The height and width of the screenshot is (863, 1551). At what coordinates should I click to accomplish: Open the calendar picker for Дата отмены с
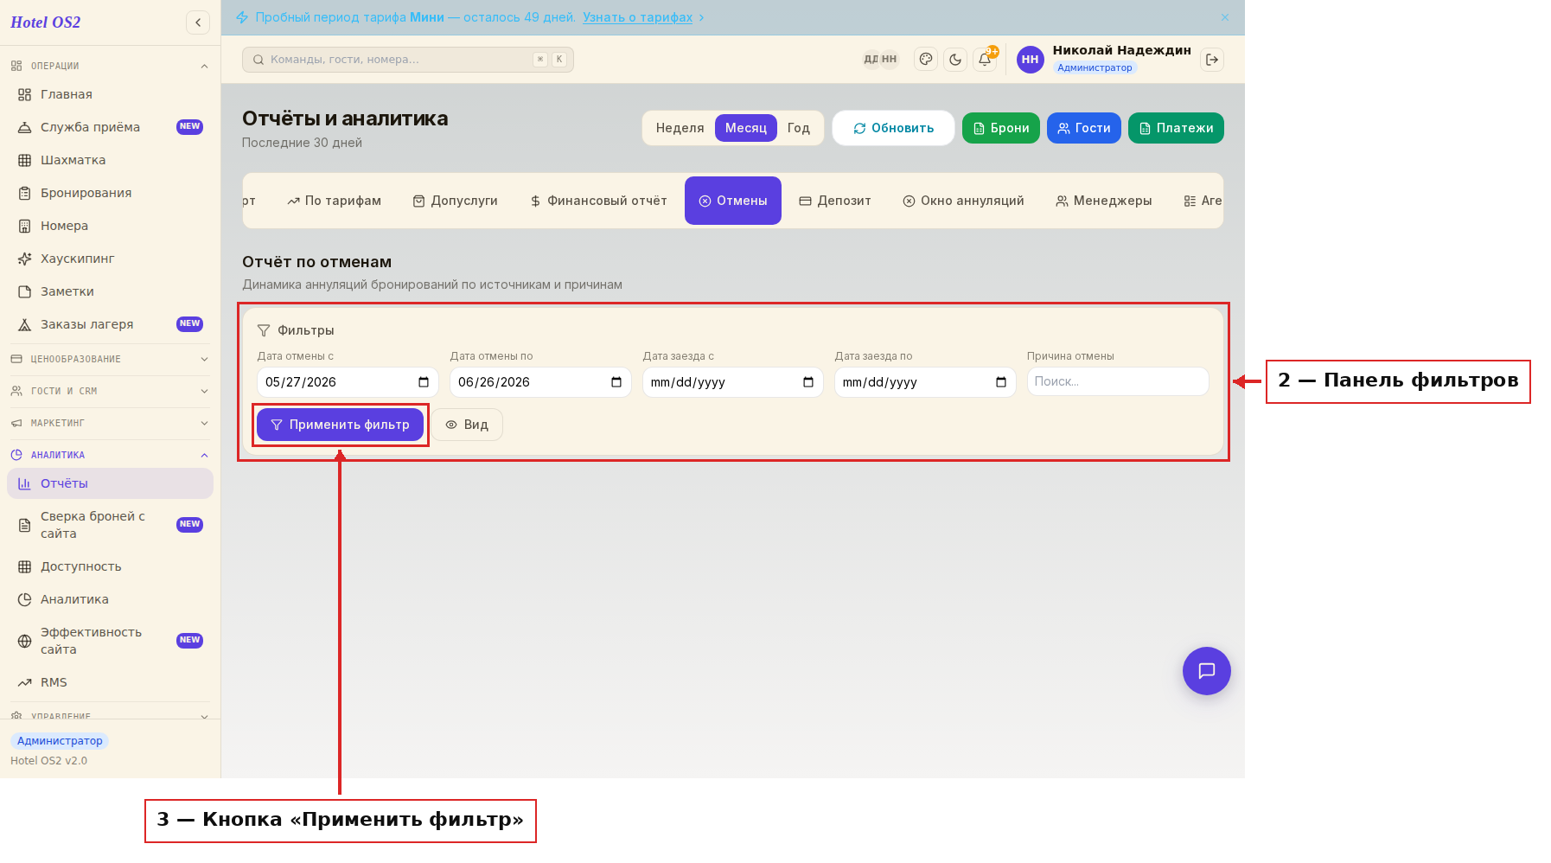click(424, 382)
